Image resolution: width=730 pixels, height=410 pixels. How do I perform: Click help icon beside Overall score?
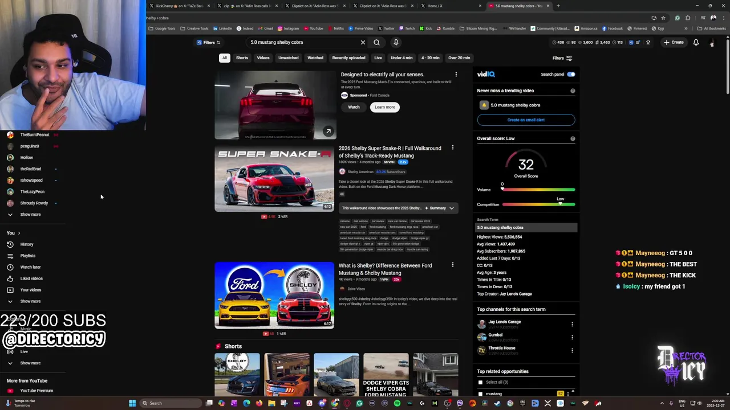[x=573, y=138]
